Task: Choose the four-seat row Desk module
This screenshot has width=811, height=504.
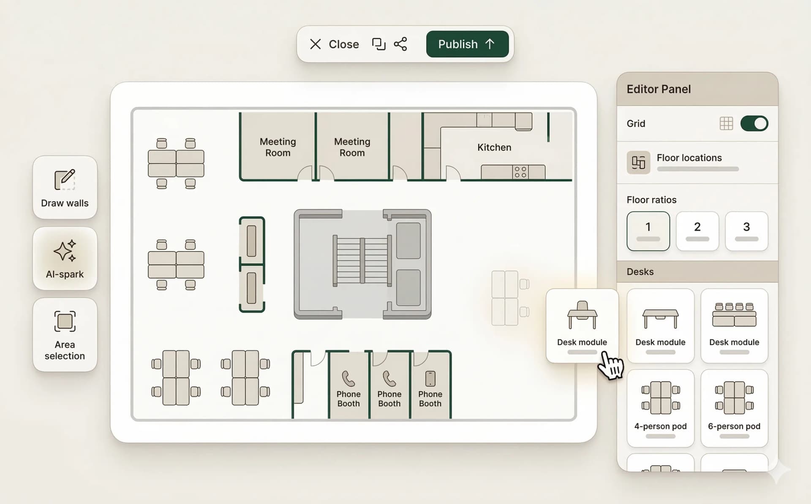Action: coord(734,325)
